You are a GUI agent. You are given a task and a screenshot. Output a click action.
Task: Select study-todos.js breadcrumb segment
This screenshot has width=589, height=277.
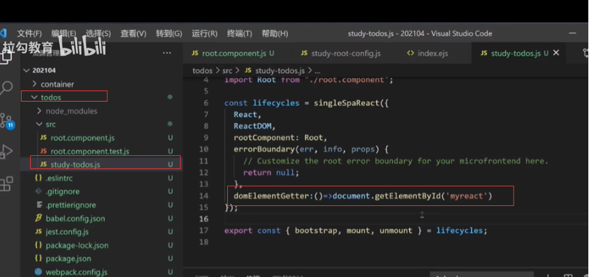275,70
